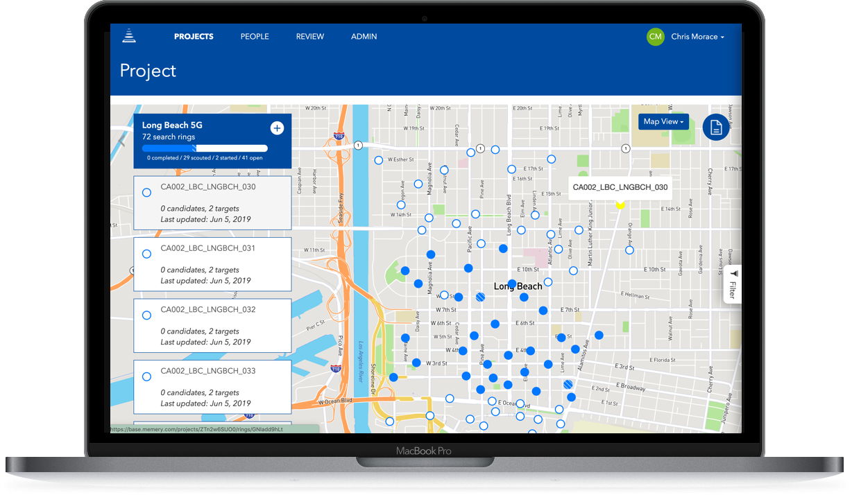Click the Project page heading

pos(148,71)
